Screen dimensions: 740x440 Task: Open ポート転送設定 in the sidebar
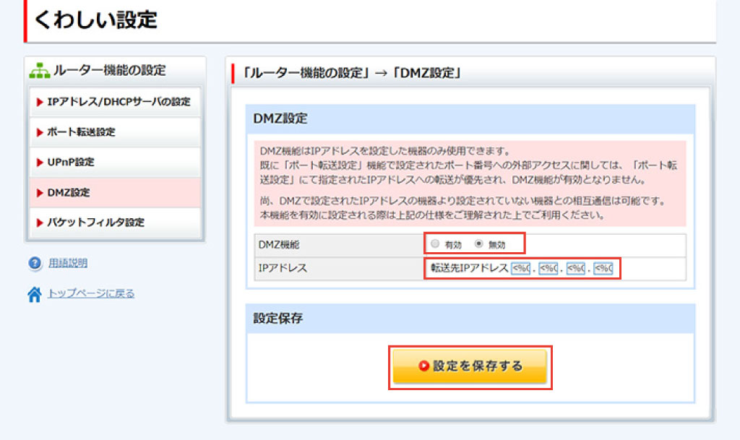coord(81,132)
